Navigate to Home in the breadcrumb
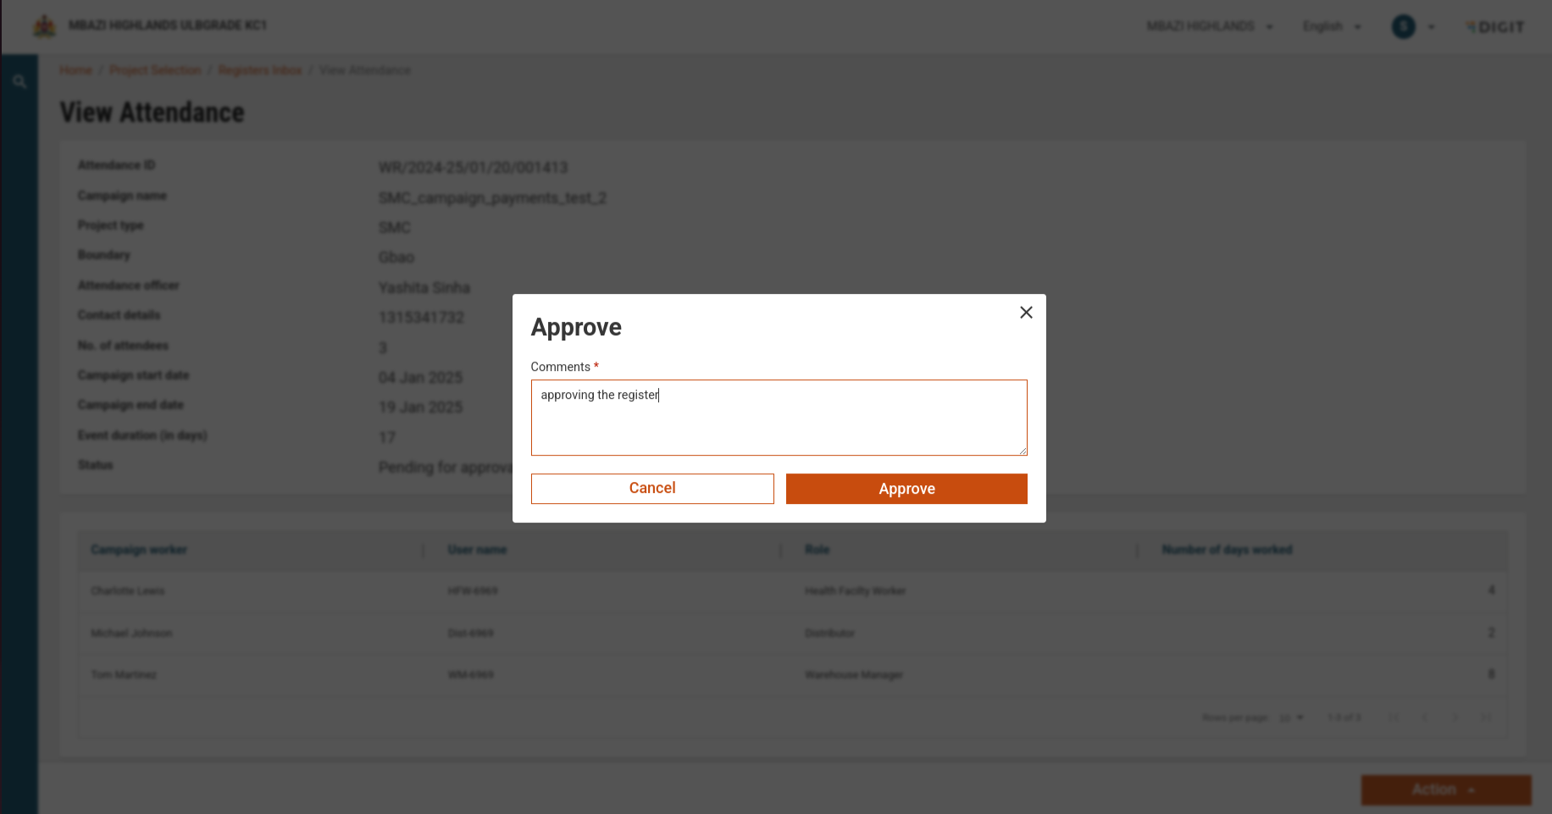The width and height of the screenshot is (1552, 814). click(x=75, y=70)
